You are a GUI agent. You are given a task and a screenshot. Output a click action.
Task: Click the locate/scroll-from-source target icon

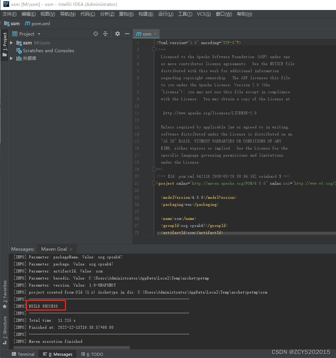(x=96, y=34)
